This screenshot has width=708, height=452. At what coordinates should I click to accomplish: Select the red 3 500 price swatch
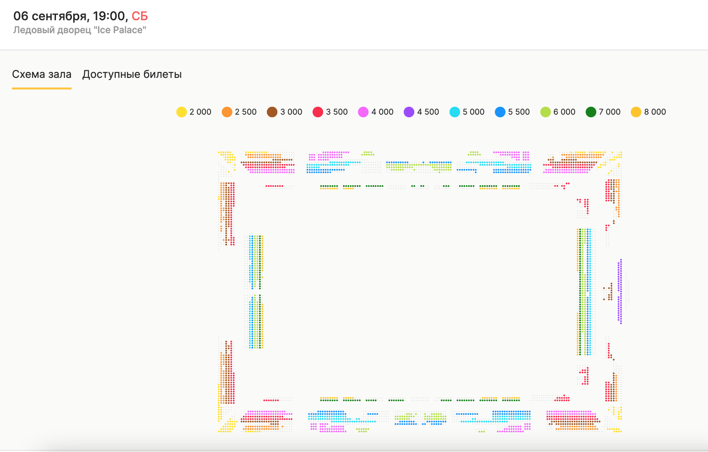click(x=318, y=112)
